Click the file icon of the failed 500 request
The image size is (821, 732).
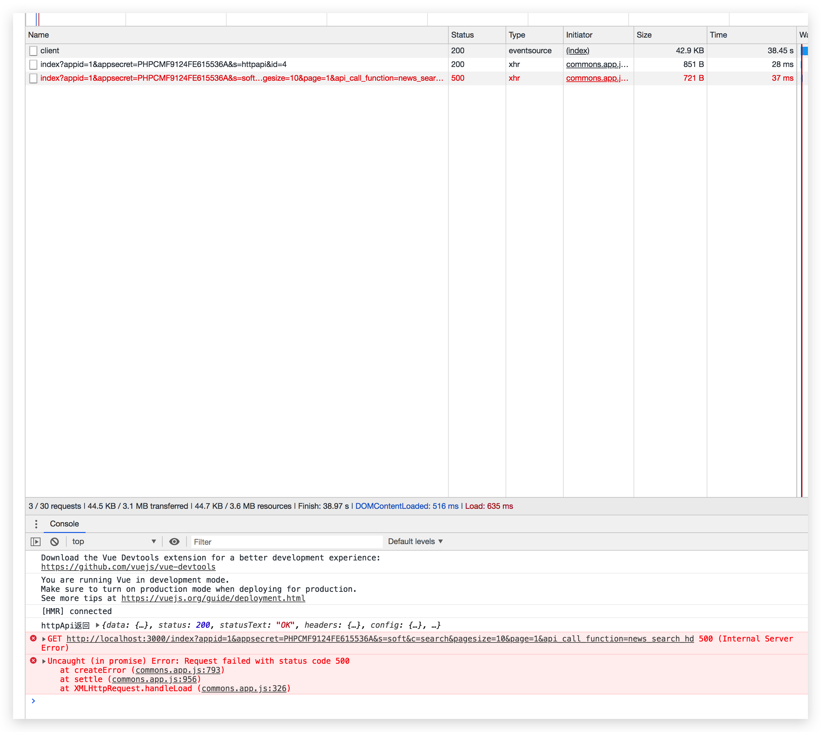coord(33,78)
